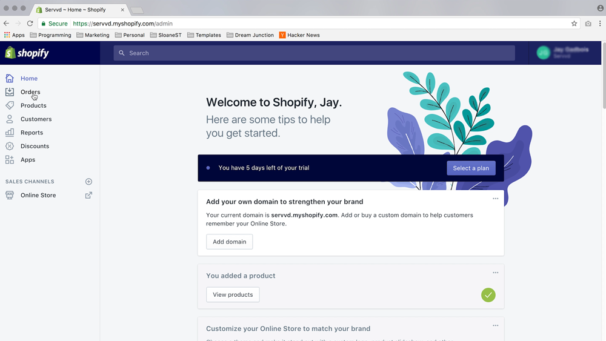Open Reports from sidebar
Screen dimensions: 606x341
(x=32, y=133)
